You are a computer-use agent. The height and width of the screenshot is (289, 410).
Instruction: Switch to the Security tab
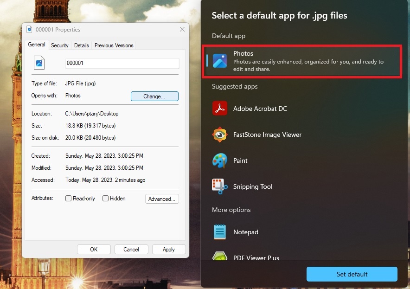coord(60,45)
